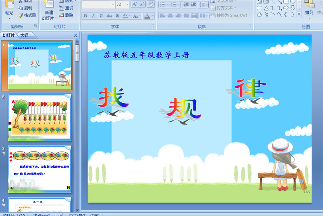
Task: Select the Right Arrow shape
Action: tap(286, 8)
